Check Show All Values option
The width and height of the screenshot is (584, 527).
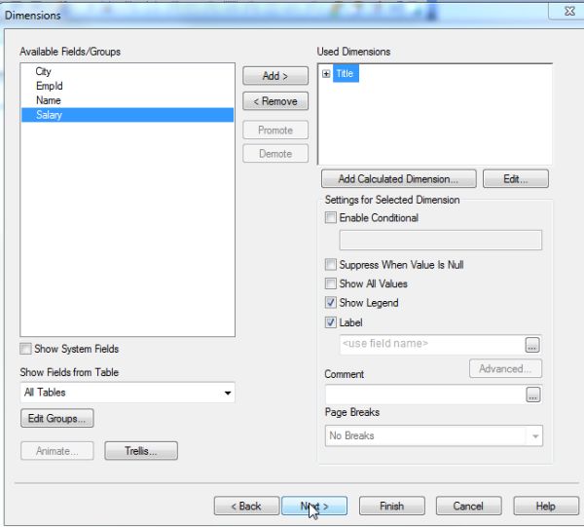coord(330,283)
